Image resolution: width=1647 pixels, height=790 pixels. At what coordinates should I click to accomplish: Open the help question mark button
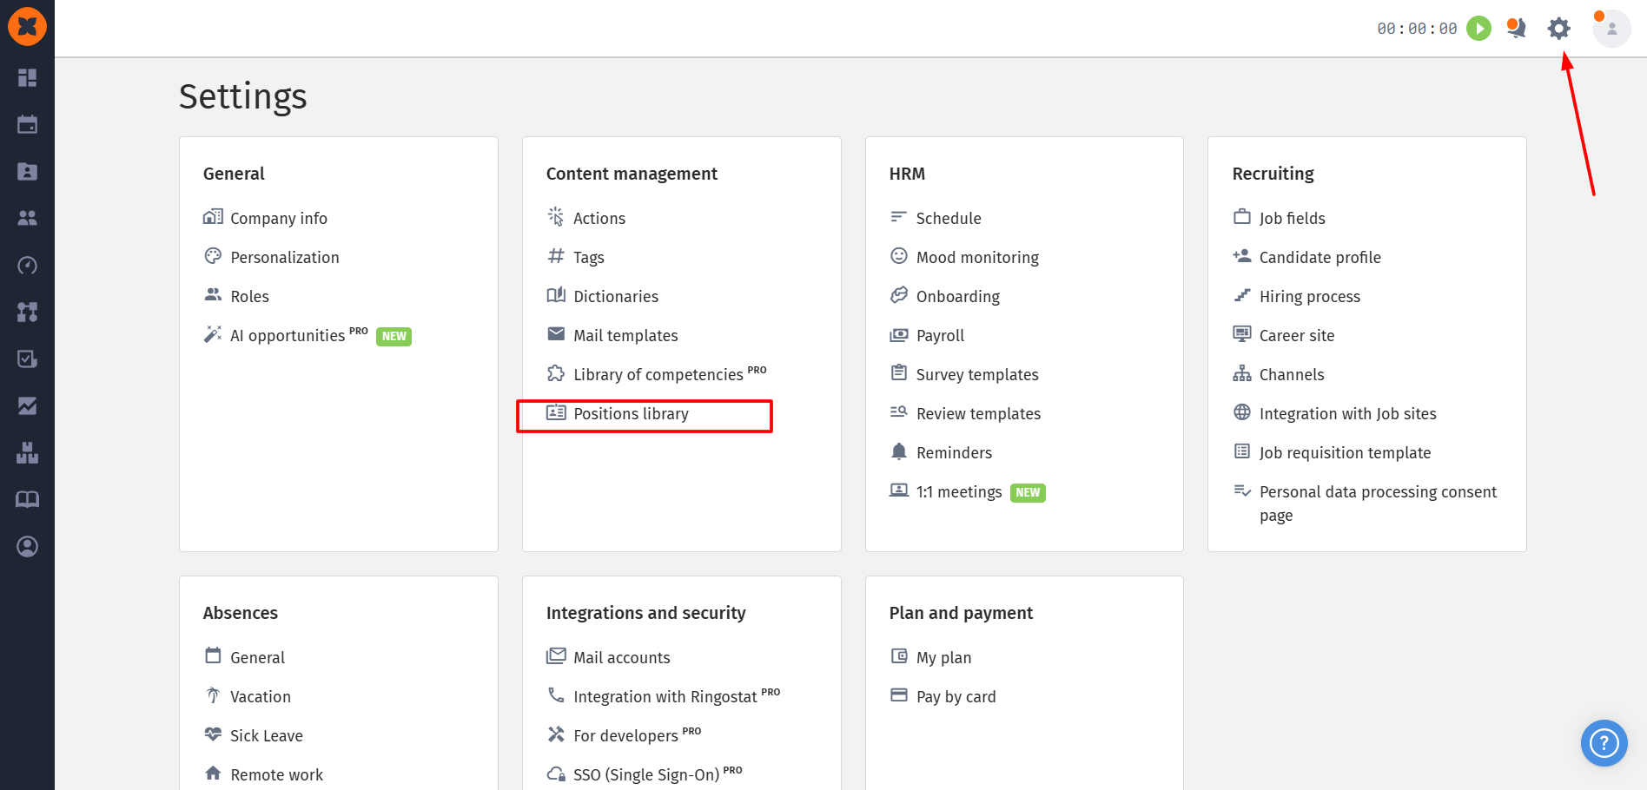point(1604,743)
